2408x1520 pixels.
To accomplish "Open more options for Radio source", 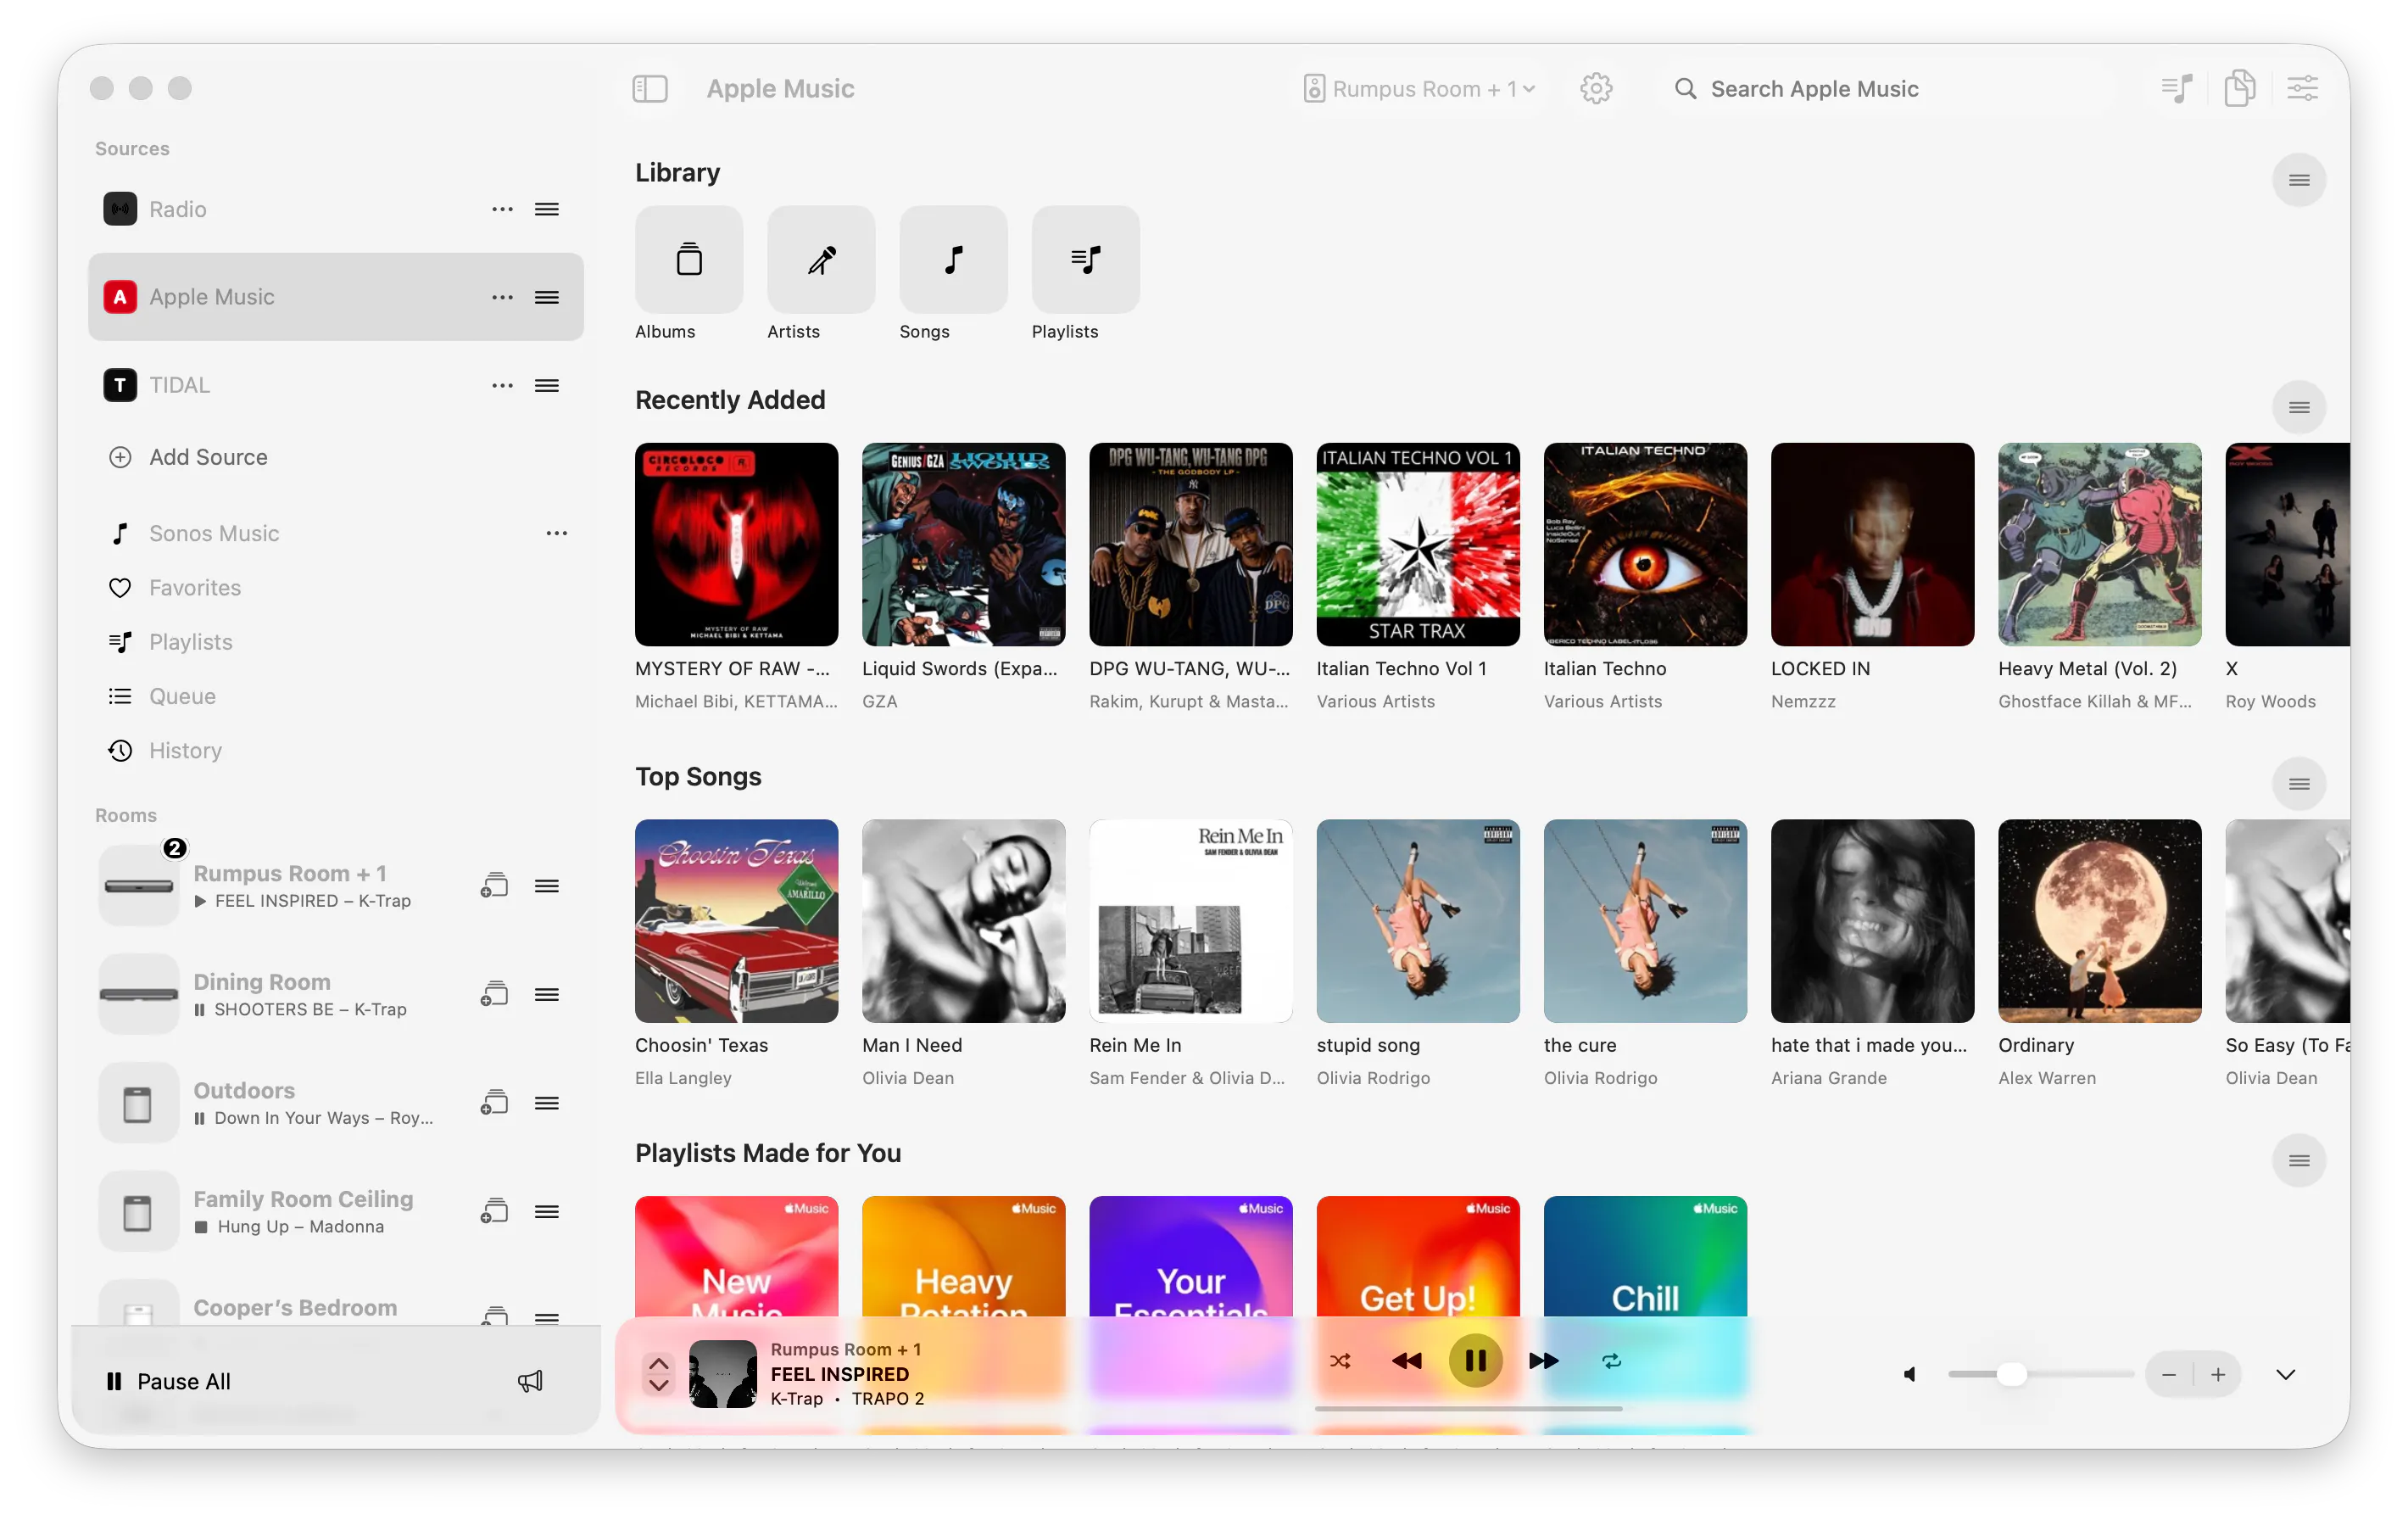I will 502,210.
